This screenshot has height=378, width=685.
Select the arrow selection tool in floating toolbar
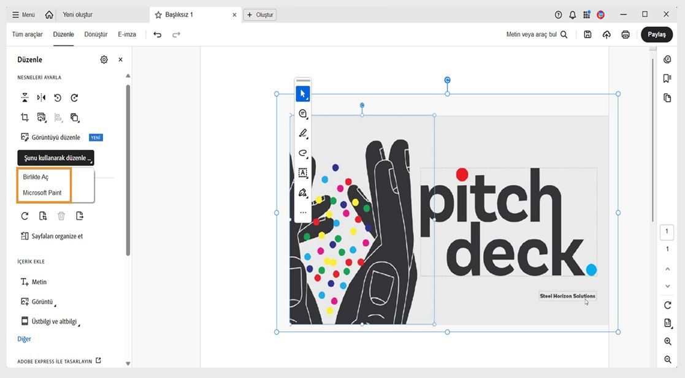[x=303, y=94]
